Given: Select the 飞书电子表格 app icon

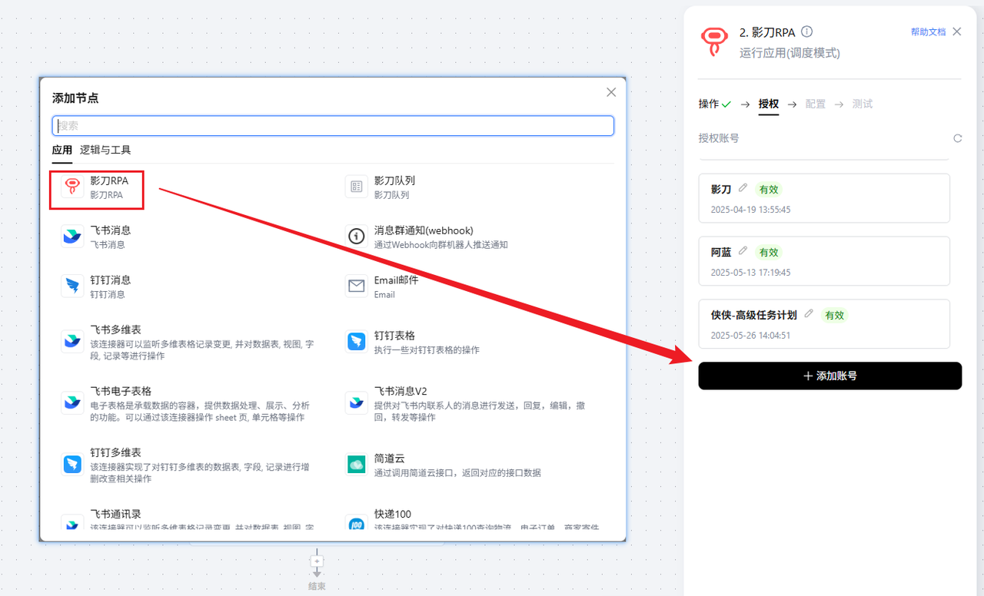Looking at the screenshot, I should pos(73,402).
